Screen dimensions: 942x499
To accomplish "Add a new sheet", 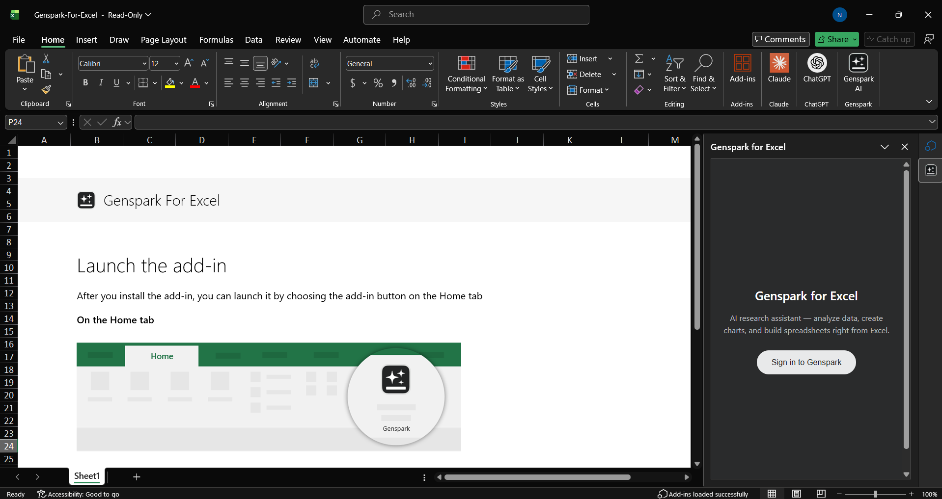I will pyautogui.click(x=137, y=476).
